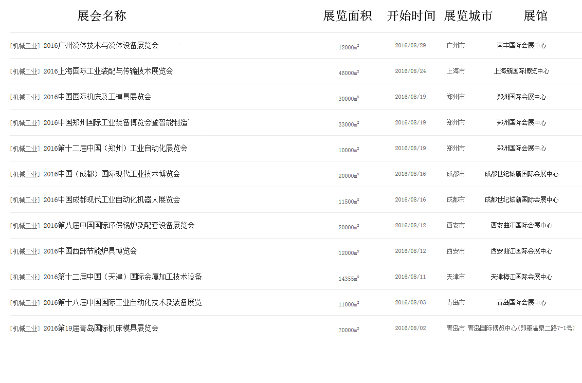Click 2016第八届中国国际环保锅炉及配套设备展览会 title

pyautogui.click(x=119, y=226)
